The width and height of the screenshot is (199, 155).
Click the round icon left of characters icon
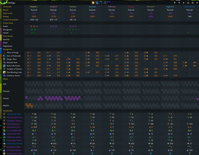[x=183, y=3]
